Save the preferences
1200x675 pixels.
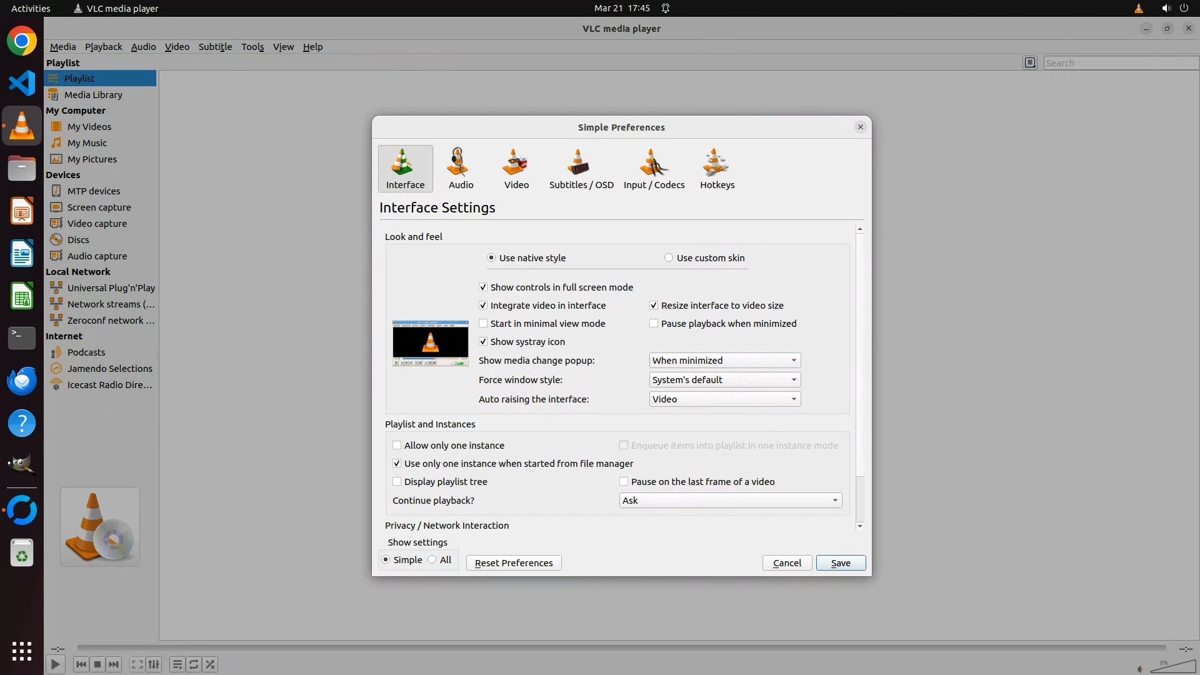(x=840, y=563)
